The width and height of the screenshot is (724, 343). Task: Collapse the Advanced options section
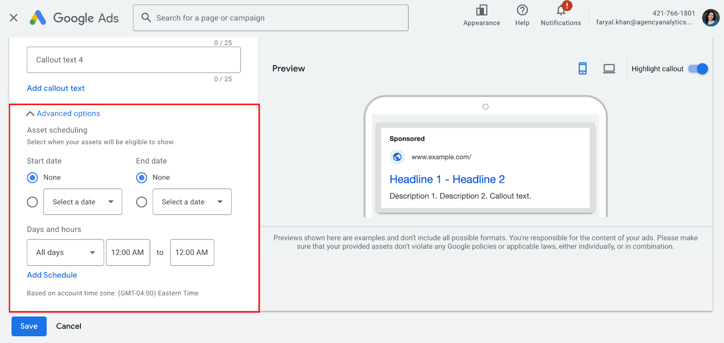63,114
